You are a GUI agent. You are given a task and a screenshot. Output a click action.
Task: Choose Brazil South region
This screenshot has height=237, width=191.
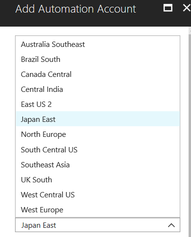(98, 59)
